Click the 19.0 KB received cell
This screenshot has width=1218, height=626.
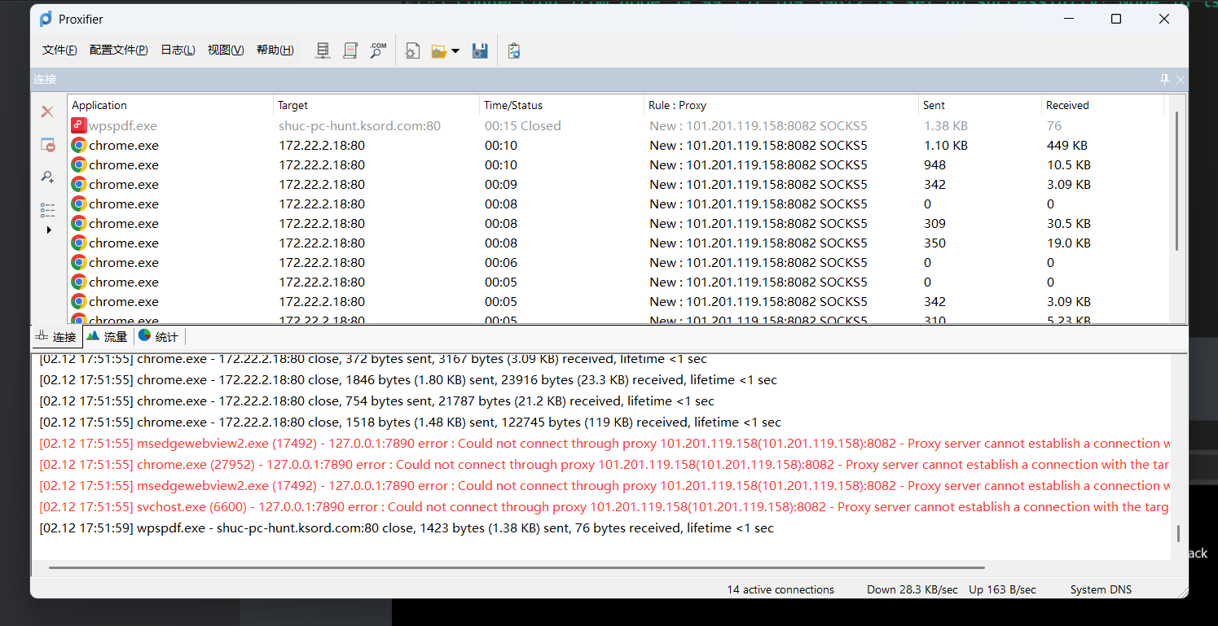[x=1069, y=243]
